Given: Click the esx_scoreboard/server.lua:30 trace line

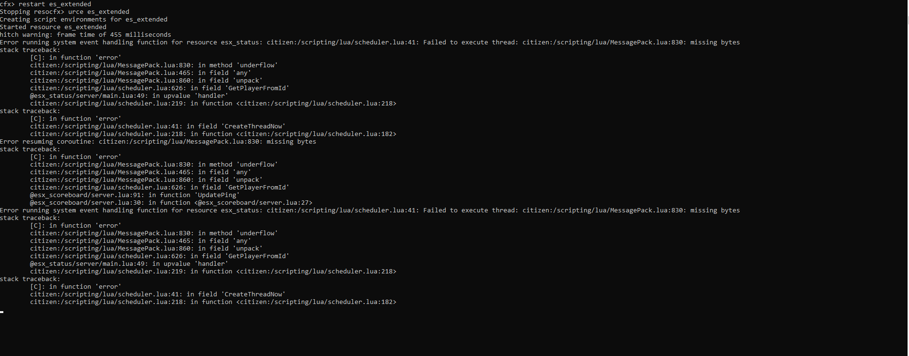Looking at the screenshot, I should [171, 202].
